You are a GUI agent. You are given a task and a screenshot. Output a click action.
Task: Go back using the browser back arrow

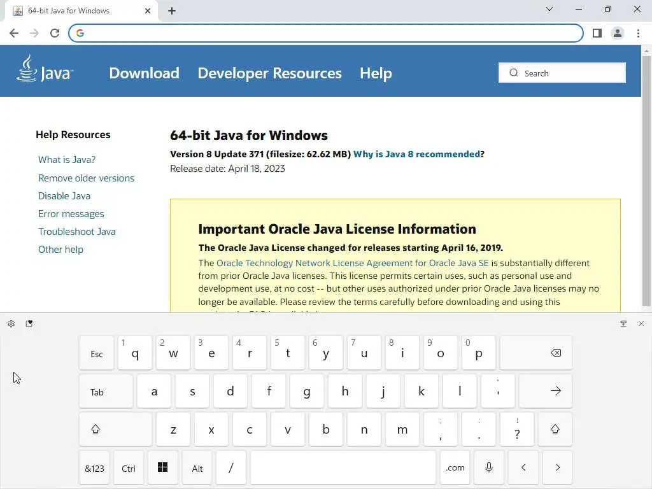tap(14, 33)
